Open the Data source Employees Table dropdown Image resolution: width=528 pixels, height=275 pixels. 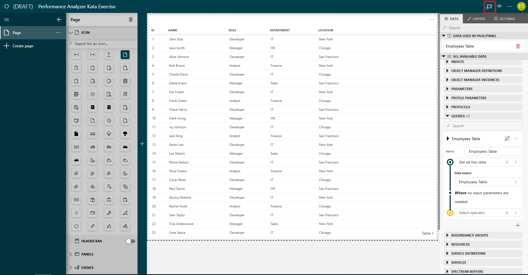(x=487, y=182)
